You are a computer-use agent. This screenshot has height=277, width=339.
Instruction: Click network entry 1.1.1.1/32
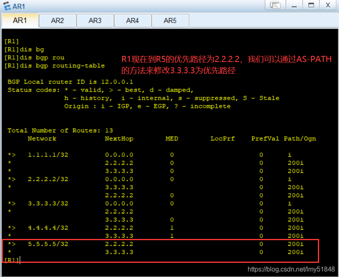click(48, 155)
